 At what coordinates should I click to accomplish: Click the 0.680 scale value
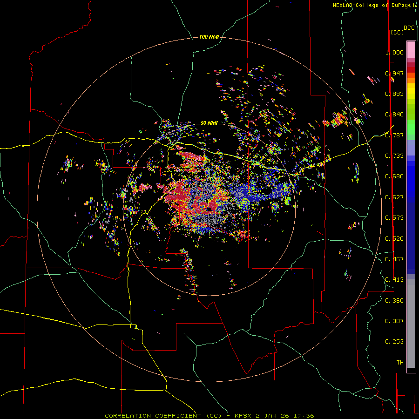coord(394,176)
